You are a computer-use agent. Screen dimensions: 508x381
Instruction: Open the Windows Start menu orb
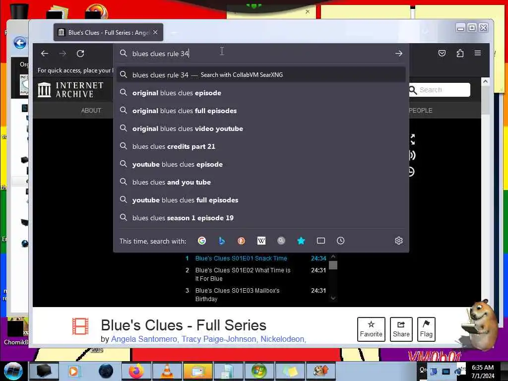(13, 371)
